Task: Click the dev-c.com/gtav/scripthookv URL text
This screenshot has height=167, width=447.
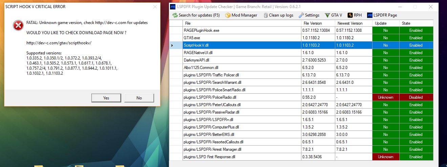Action: (x=59, y=43)
